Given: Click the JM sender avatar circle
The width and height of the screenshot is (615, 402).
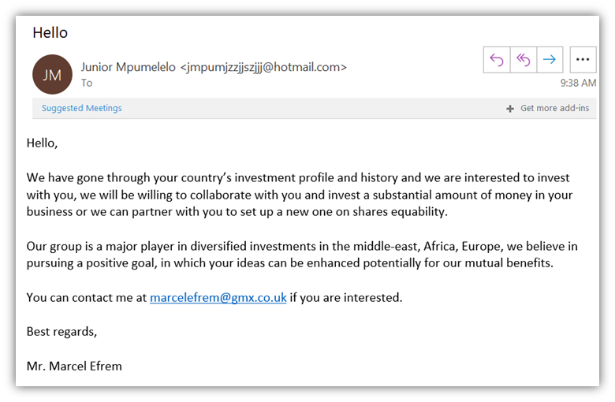Looking at the screenshot, I should (52, 75).
